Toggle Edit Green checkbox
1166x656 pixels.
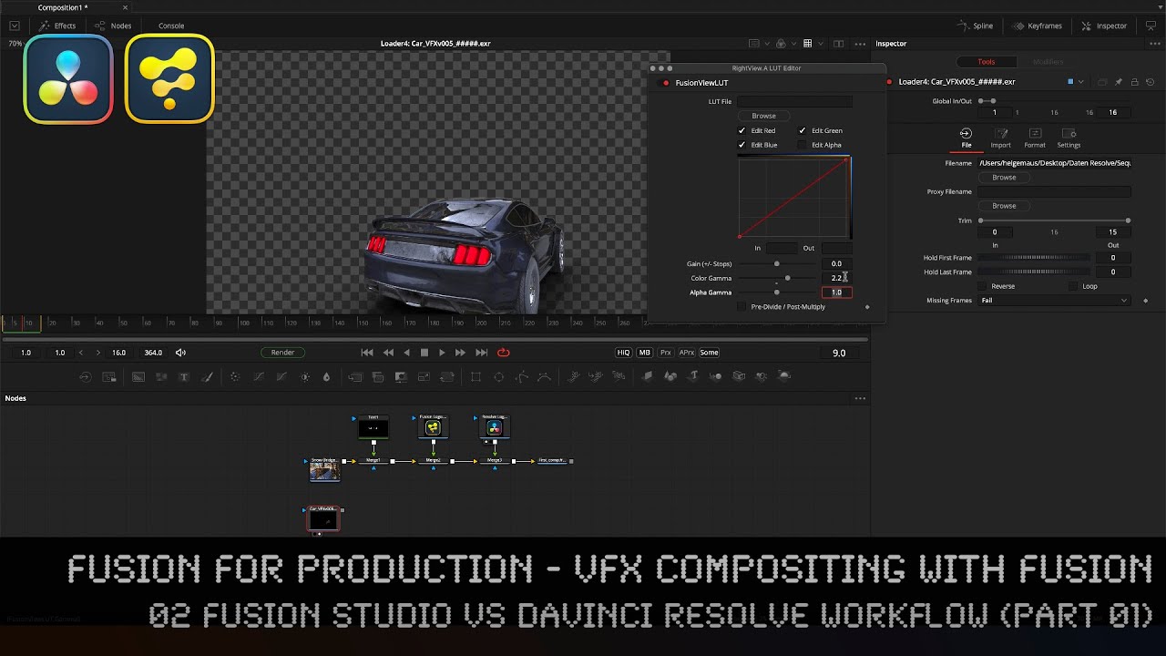(x=803, y=130)
